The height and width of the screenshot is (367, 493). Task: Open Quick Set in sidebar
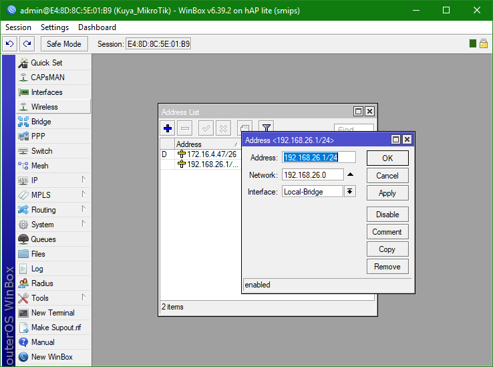[x=53, y=63]
